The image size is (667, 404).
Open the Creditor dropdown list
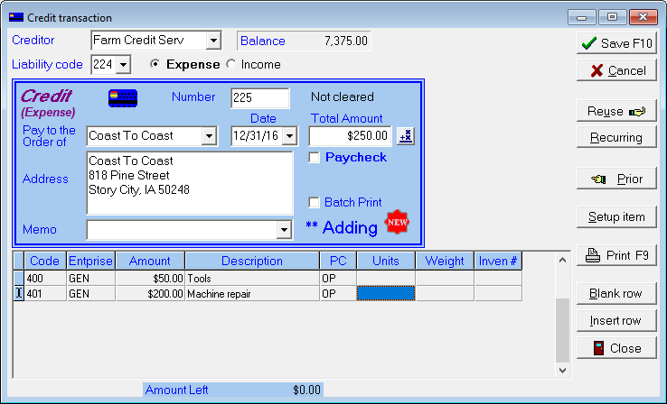(x=213, y=41)
